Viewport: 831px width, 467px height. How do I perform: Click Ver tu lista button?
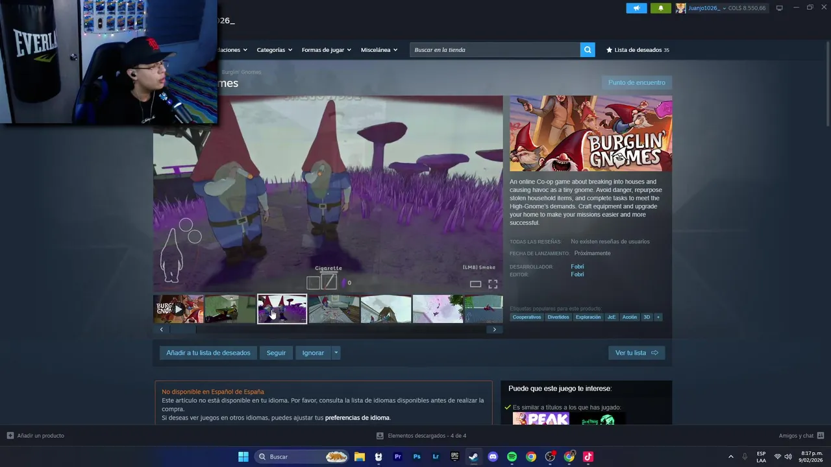636,353
